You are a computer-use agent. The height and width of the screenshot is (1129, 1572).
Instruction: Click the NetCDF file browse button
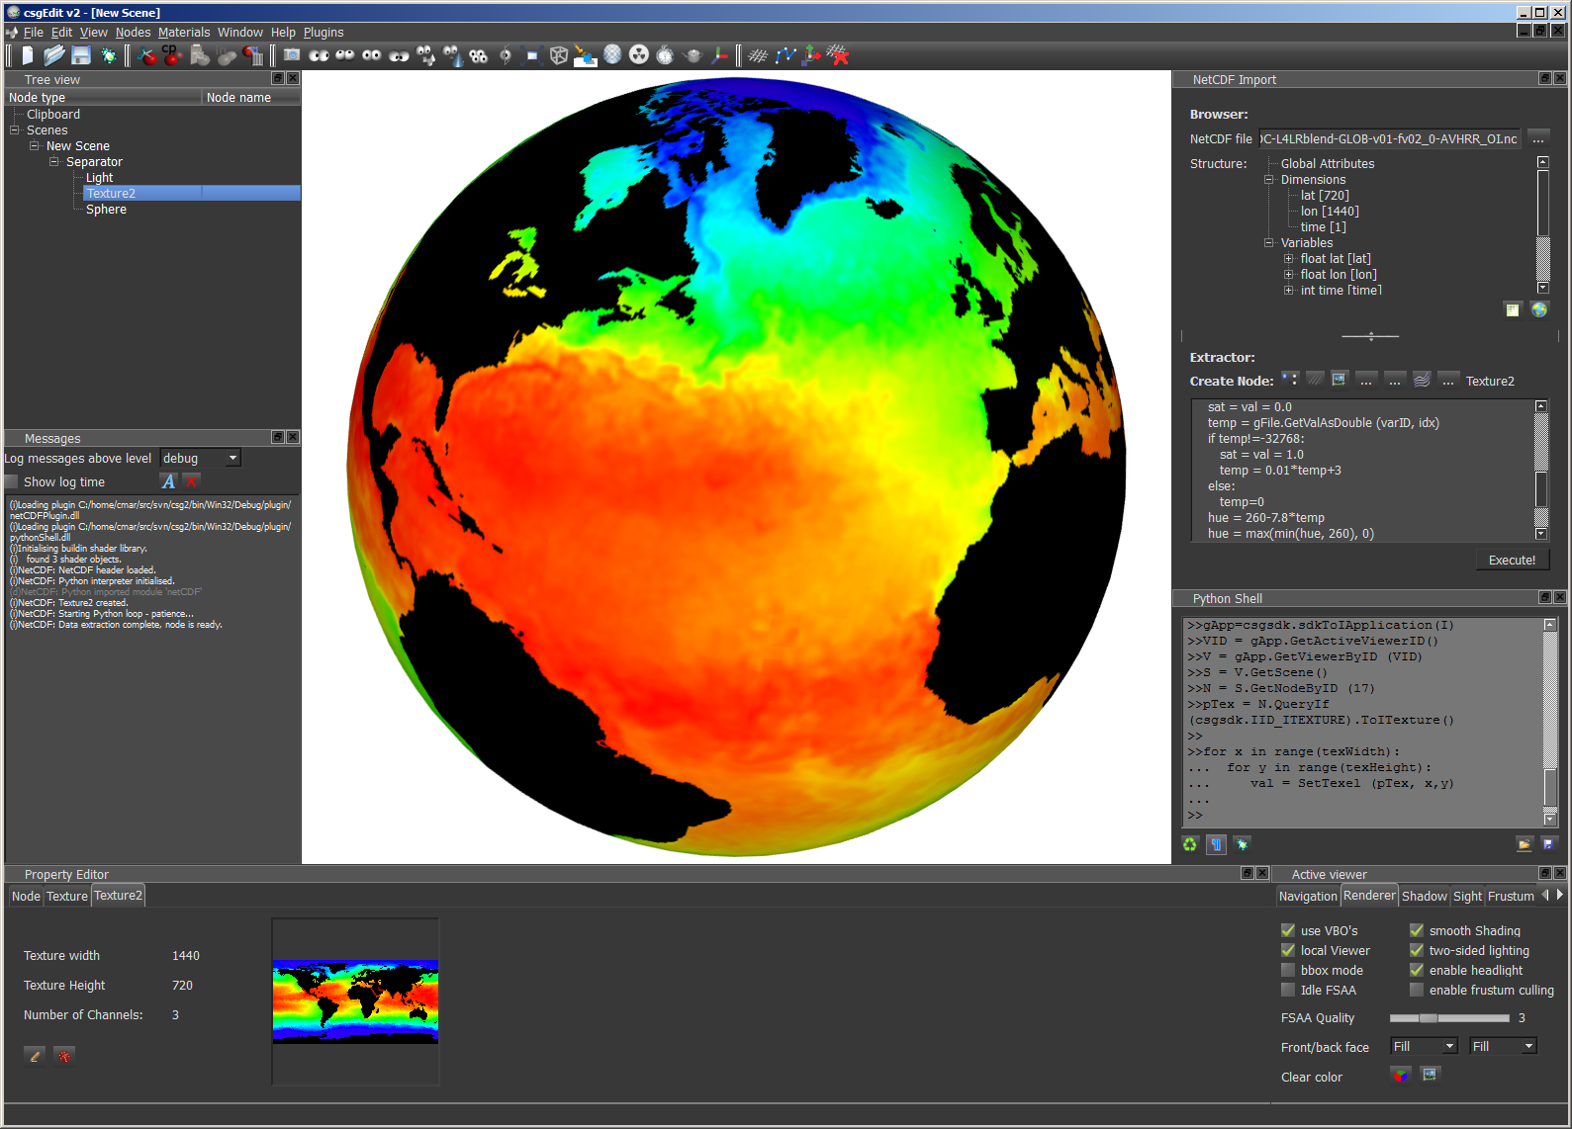pos(1538,138)
